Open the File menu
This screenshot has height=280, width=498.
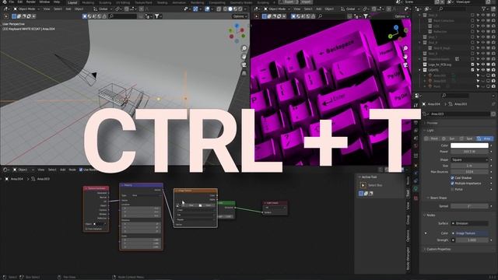point(12,2)
